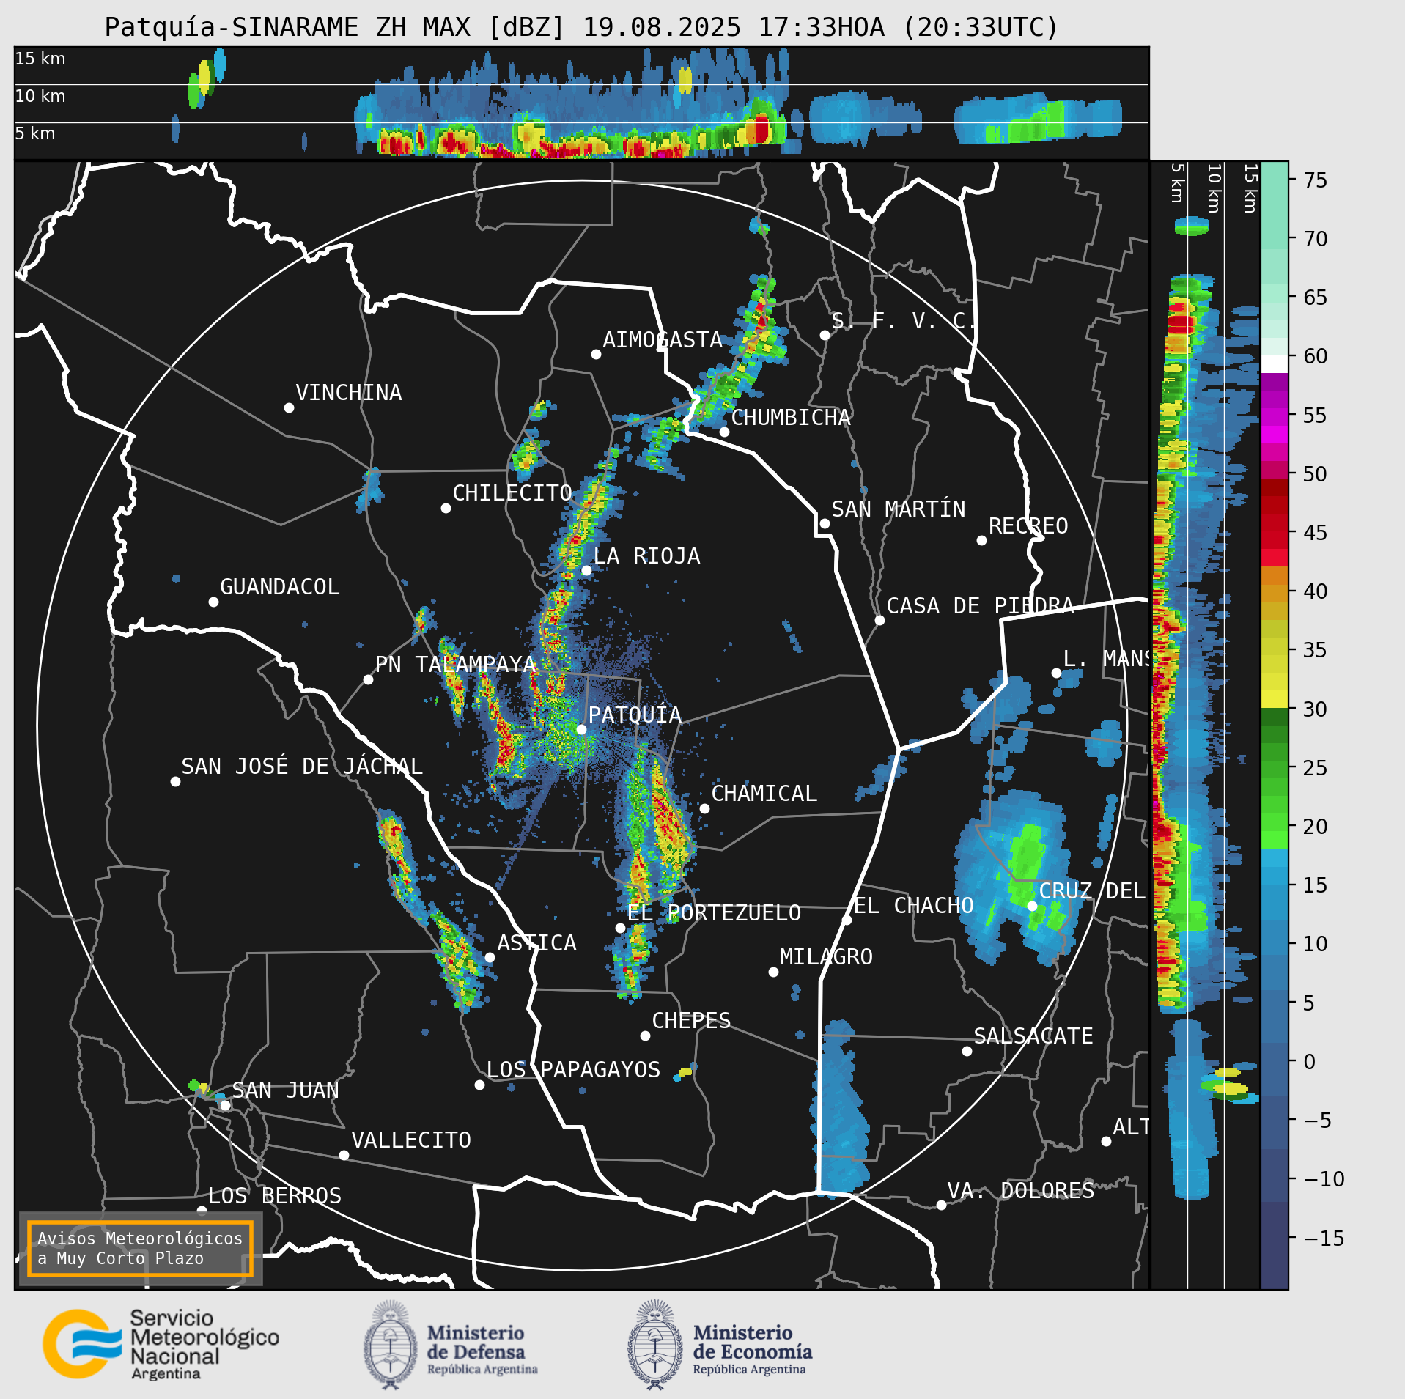
Task: Click the 30 dBZ tick on color scale
Action: [x=1316, y=709]
